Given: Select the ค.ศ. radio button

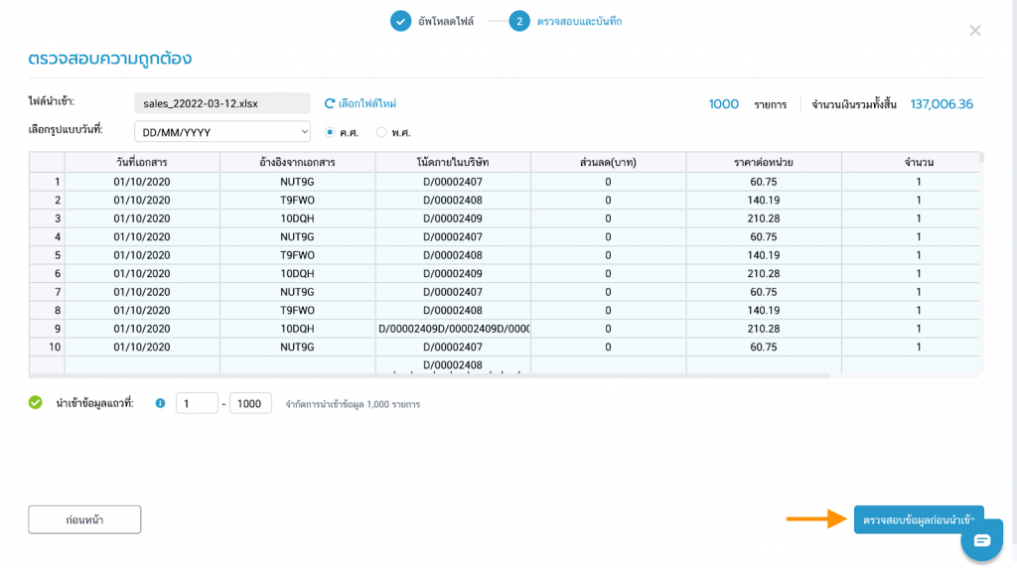Looking at the screenshot, I should click(x=330, y=132).
